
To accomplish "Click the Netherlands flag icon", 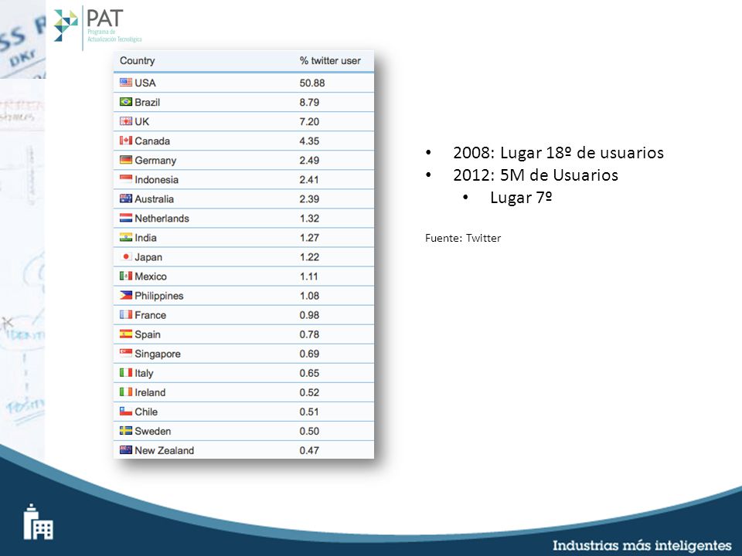I will click(x=126, y=218).
